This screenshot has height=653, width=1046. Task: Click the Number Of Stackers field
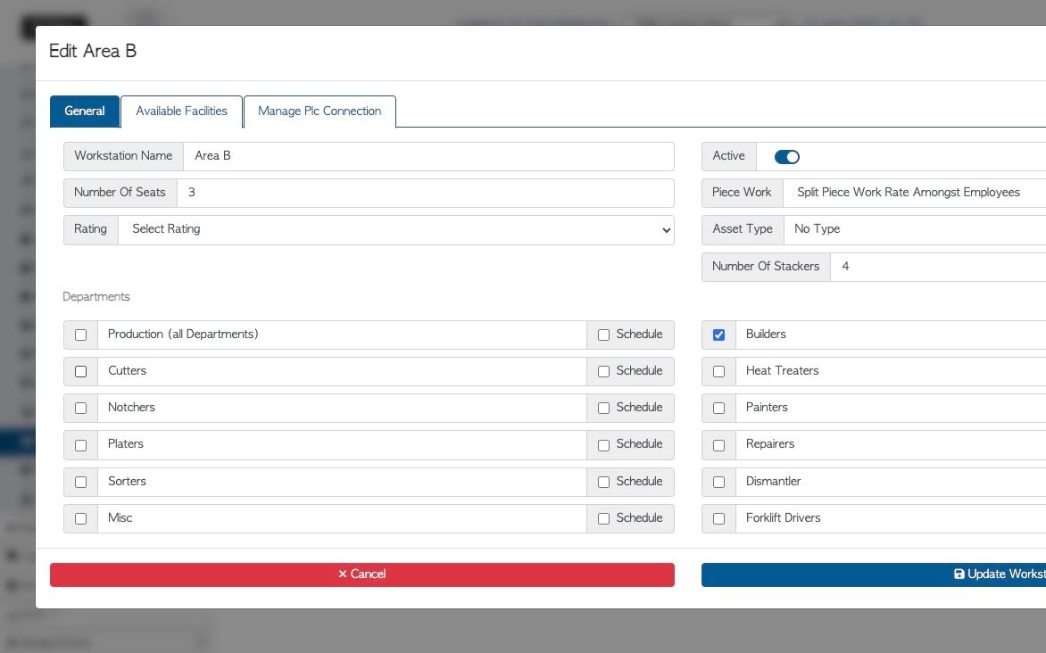pos(938,267)
